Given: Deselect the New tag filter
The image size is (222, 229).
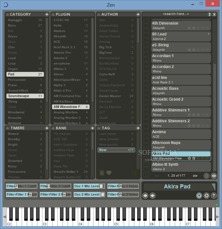Looking at the screenshot, I should [116, 150].
